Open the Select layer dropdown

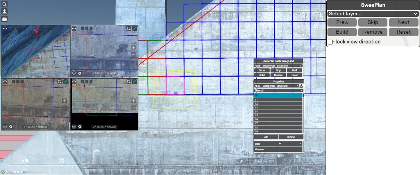click(373, 14)
